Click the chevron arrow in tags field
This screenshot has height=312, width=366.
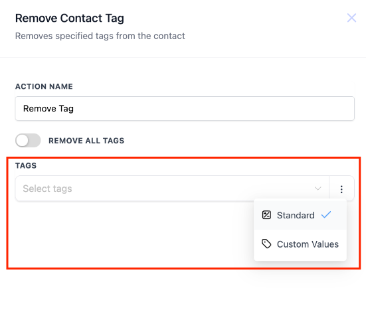(318, 189)
